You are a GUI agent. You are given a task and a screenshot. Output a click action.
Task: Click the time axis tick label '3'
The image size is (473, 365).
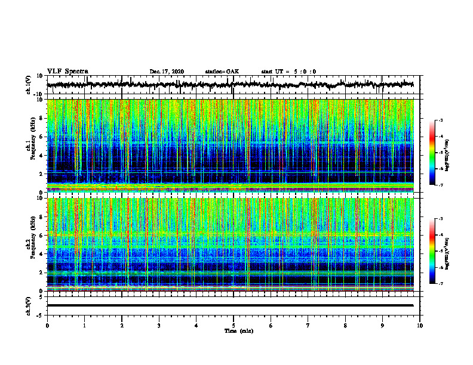(159, 326)
